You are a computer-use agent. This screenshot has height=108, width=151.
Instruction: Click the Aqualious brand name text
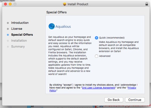point(63,26)
